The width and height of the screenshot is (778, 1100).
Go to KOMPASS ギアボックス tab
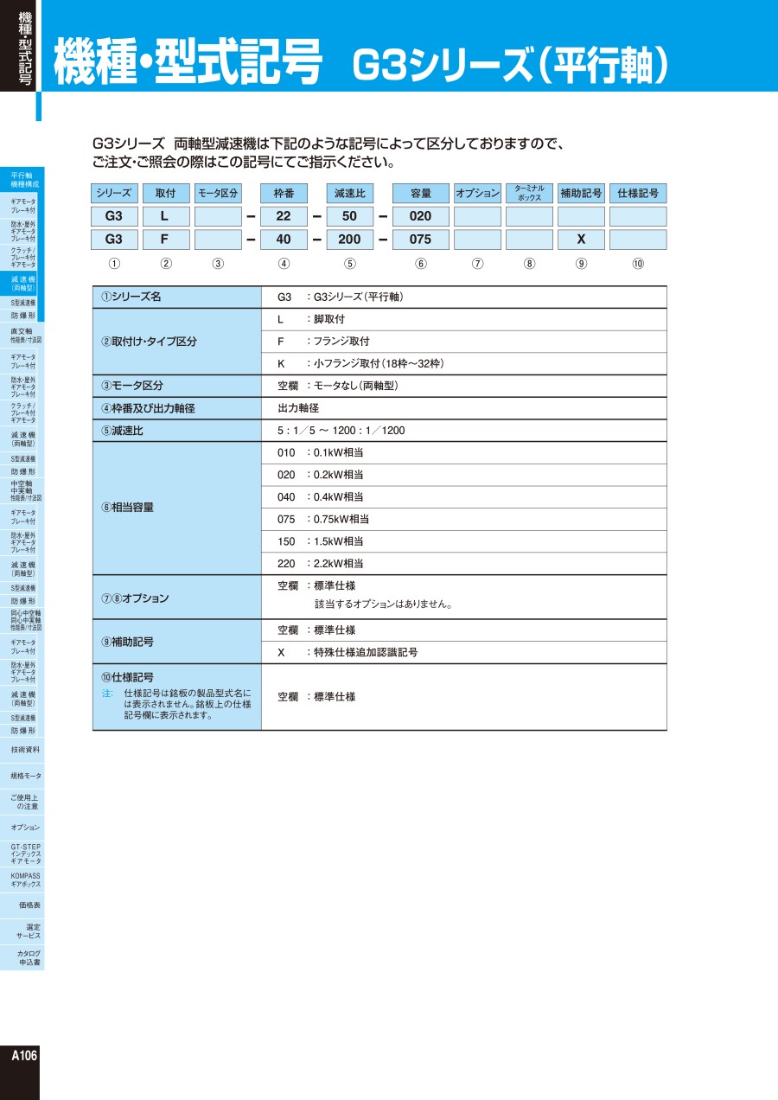[x=22, y=880]
